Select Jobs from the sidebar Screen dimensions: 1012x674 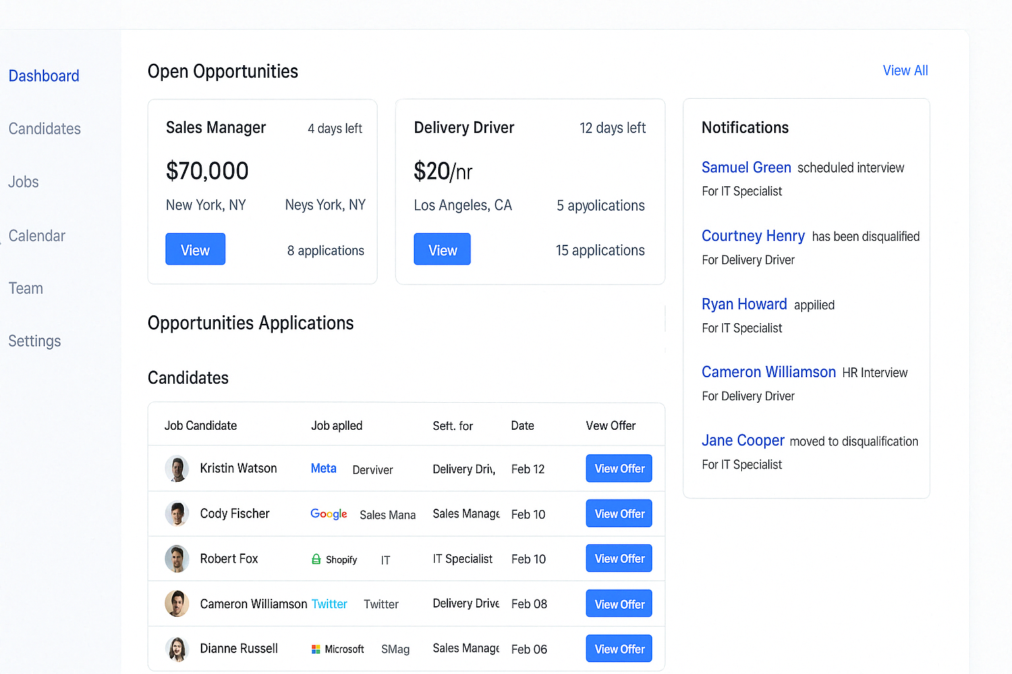[24, 182]
